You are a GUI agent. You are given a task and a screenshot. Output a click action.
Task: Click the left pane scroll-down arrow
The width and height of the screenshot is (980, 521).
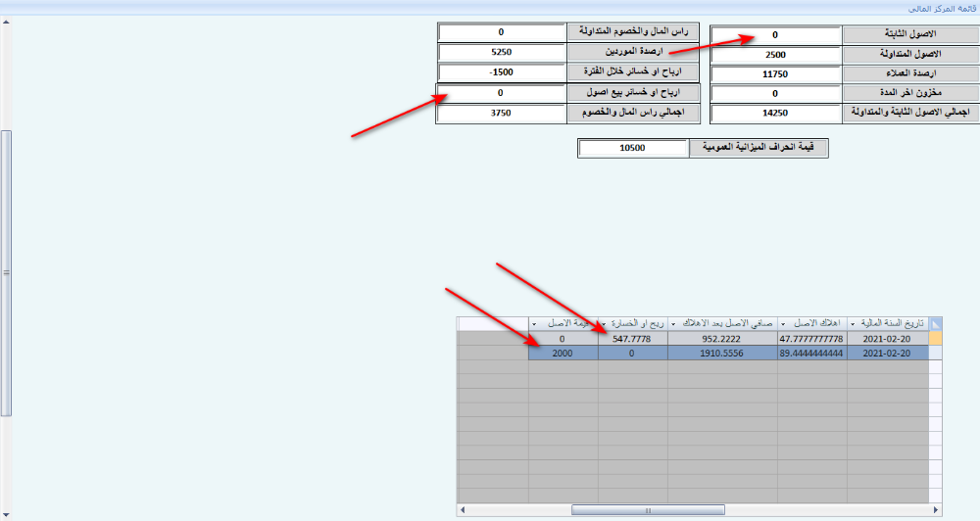6,513
